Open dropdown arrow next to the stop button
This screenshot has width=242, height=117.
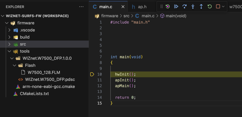(223, 7)
